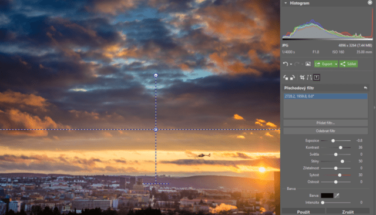
Task: Open the undo history dropdown arrow
Action: point(291,64)
